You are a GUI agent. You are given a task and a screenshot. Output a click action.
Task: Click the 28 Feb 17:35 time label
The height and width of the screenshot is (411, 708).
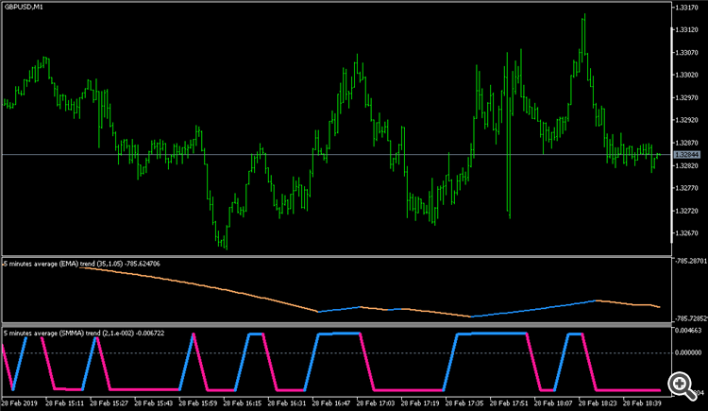coord(464,402)
